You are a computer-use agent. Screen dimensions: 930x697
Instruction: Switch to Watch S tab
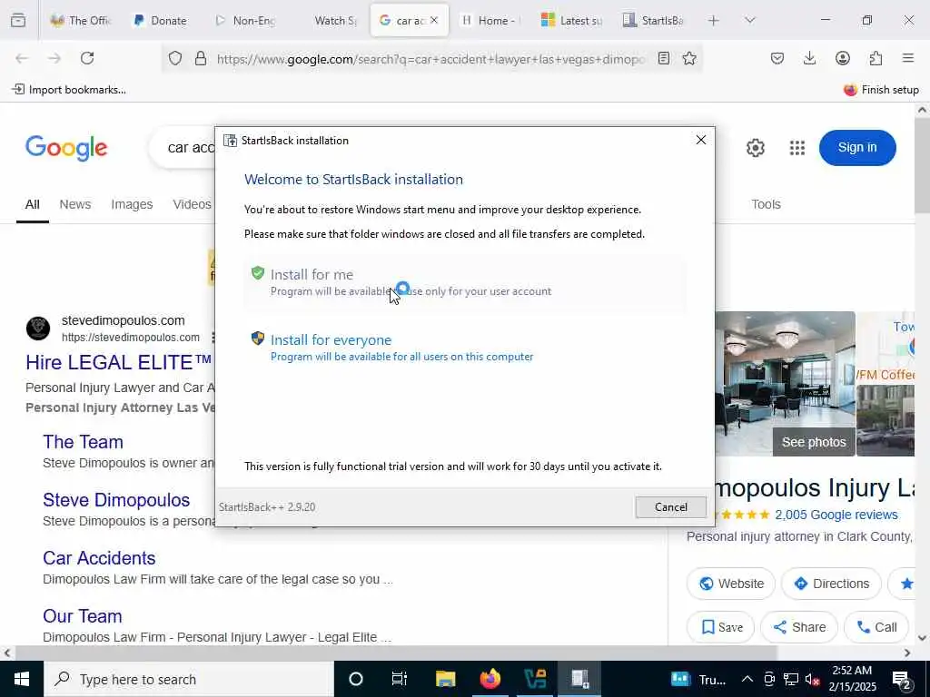coord(327,20)
